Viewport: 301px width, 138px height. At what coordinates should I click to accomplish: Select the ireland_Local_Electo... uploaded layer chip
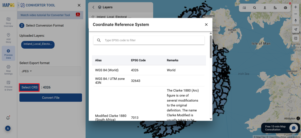(x=38, y=45)
